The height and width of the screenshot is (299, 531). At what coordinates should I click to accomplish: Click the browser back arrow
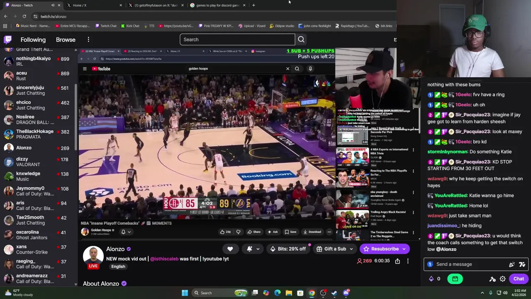pos(5,16)
